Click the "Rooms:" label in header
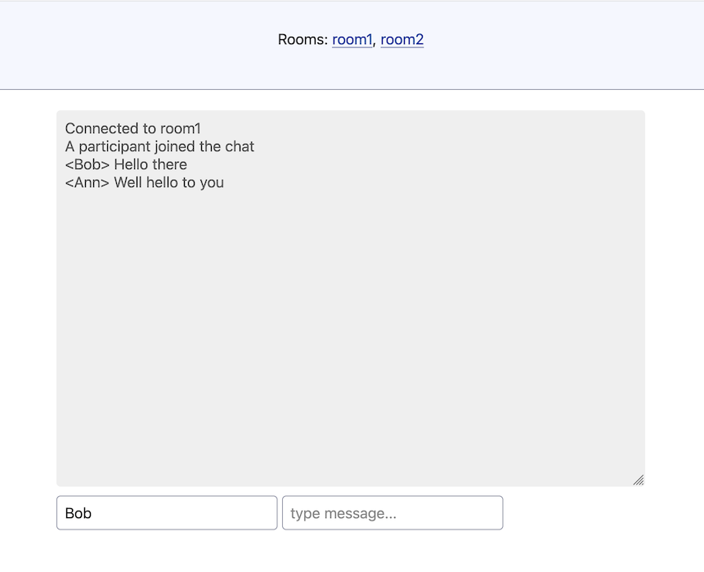Screen dimensions: 704x572 (x=303, y=39)
